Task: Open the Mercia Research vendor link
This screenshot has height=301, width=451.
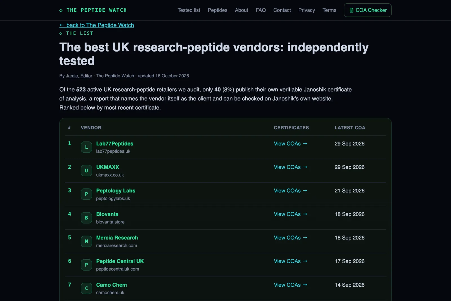Action: (117, 238)
